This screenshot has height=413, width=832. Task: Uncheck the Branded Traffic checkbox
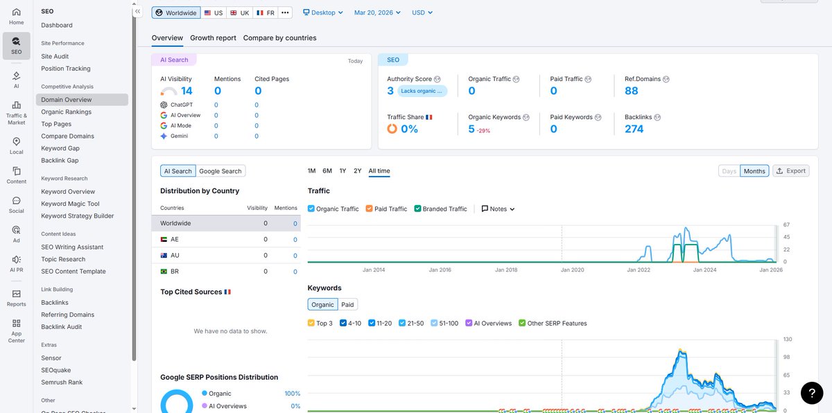(x=418, y=209)
